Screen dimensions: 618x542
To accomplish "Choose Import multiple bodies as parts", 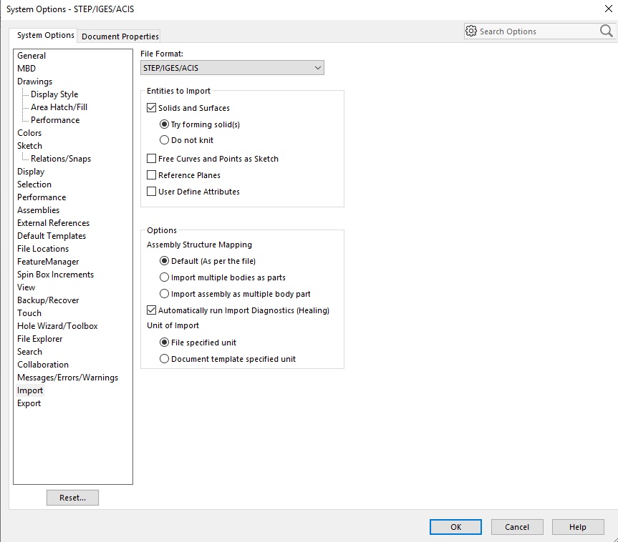I will [x=164, y=277].
